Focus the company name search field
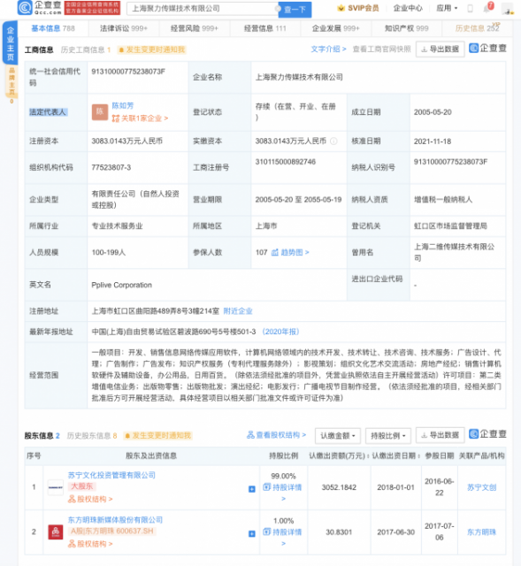 pyautogui.click(x=203, y=9)
